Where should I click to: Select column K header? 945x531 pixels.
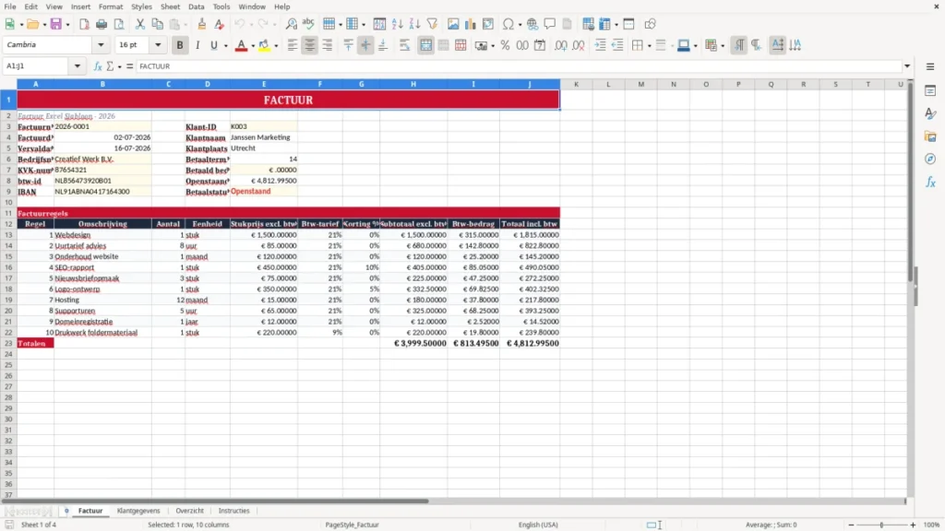coord(576,84)
